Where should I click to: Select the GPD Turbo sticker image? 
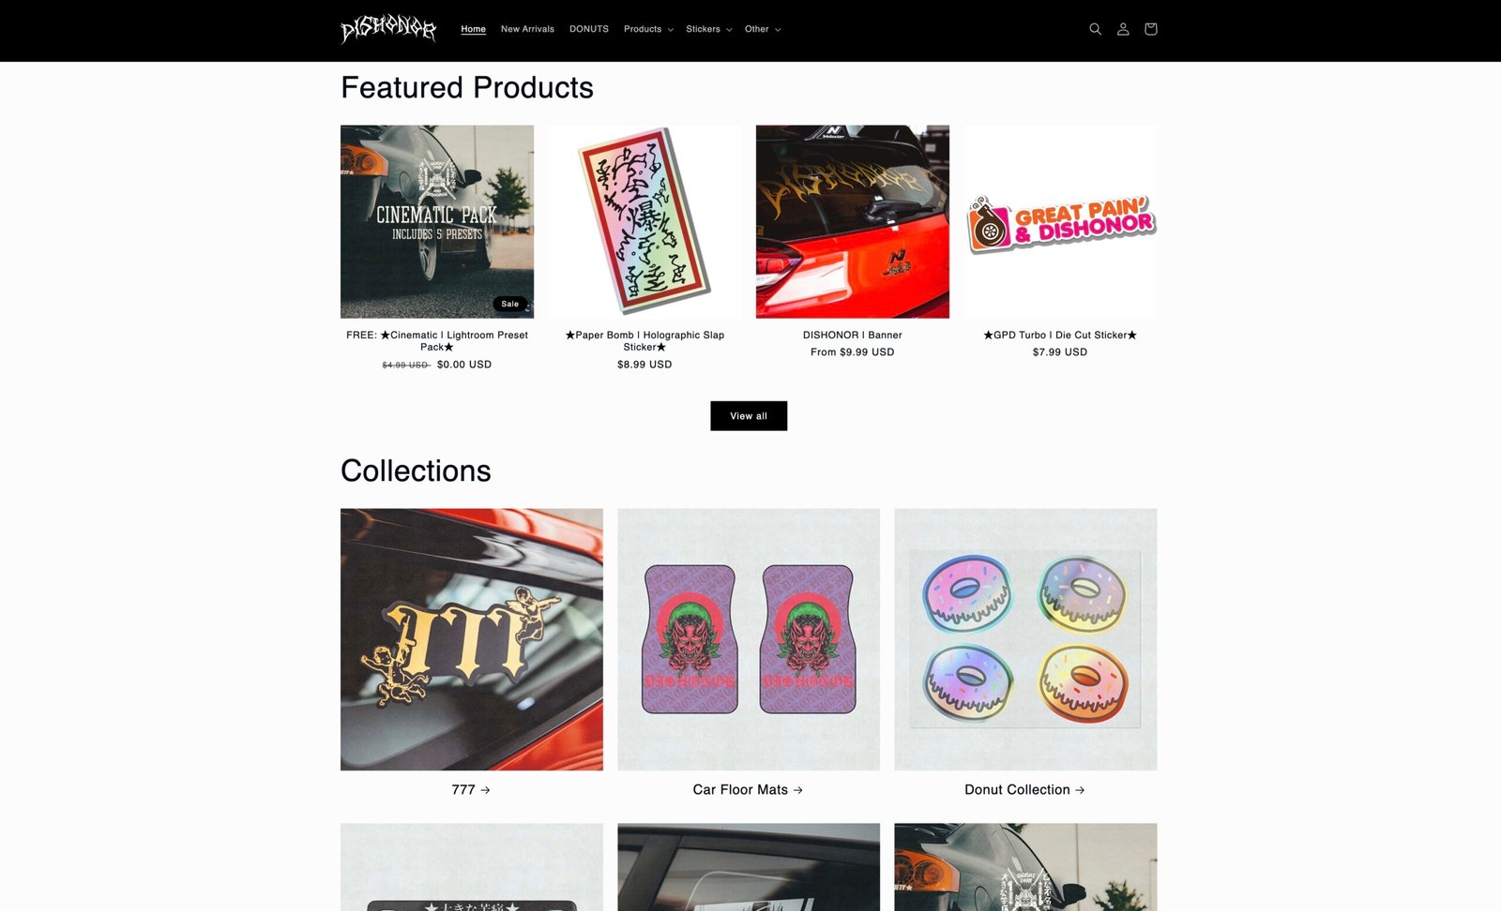tap(1060, 222)
